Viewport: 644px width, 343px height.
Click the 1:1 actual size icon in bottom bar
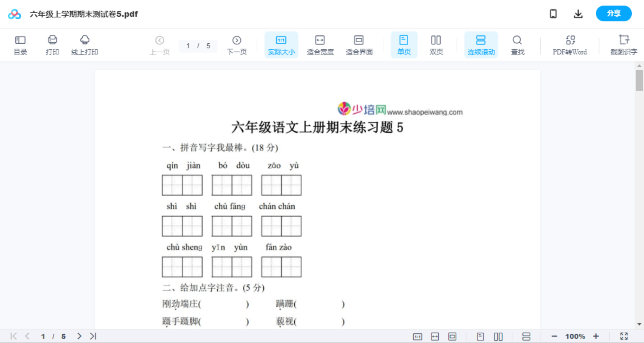(418, 336)
